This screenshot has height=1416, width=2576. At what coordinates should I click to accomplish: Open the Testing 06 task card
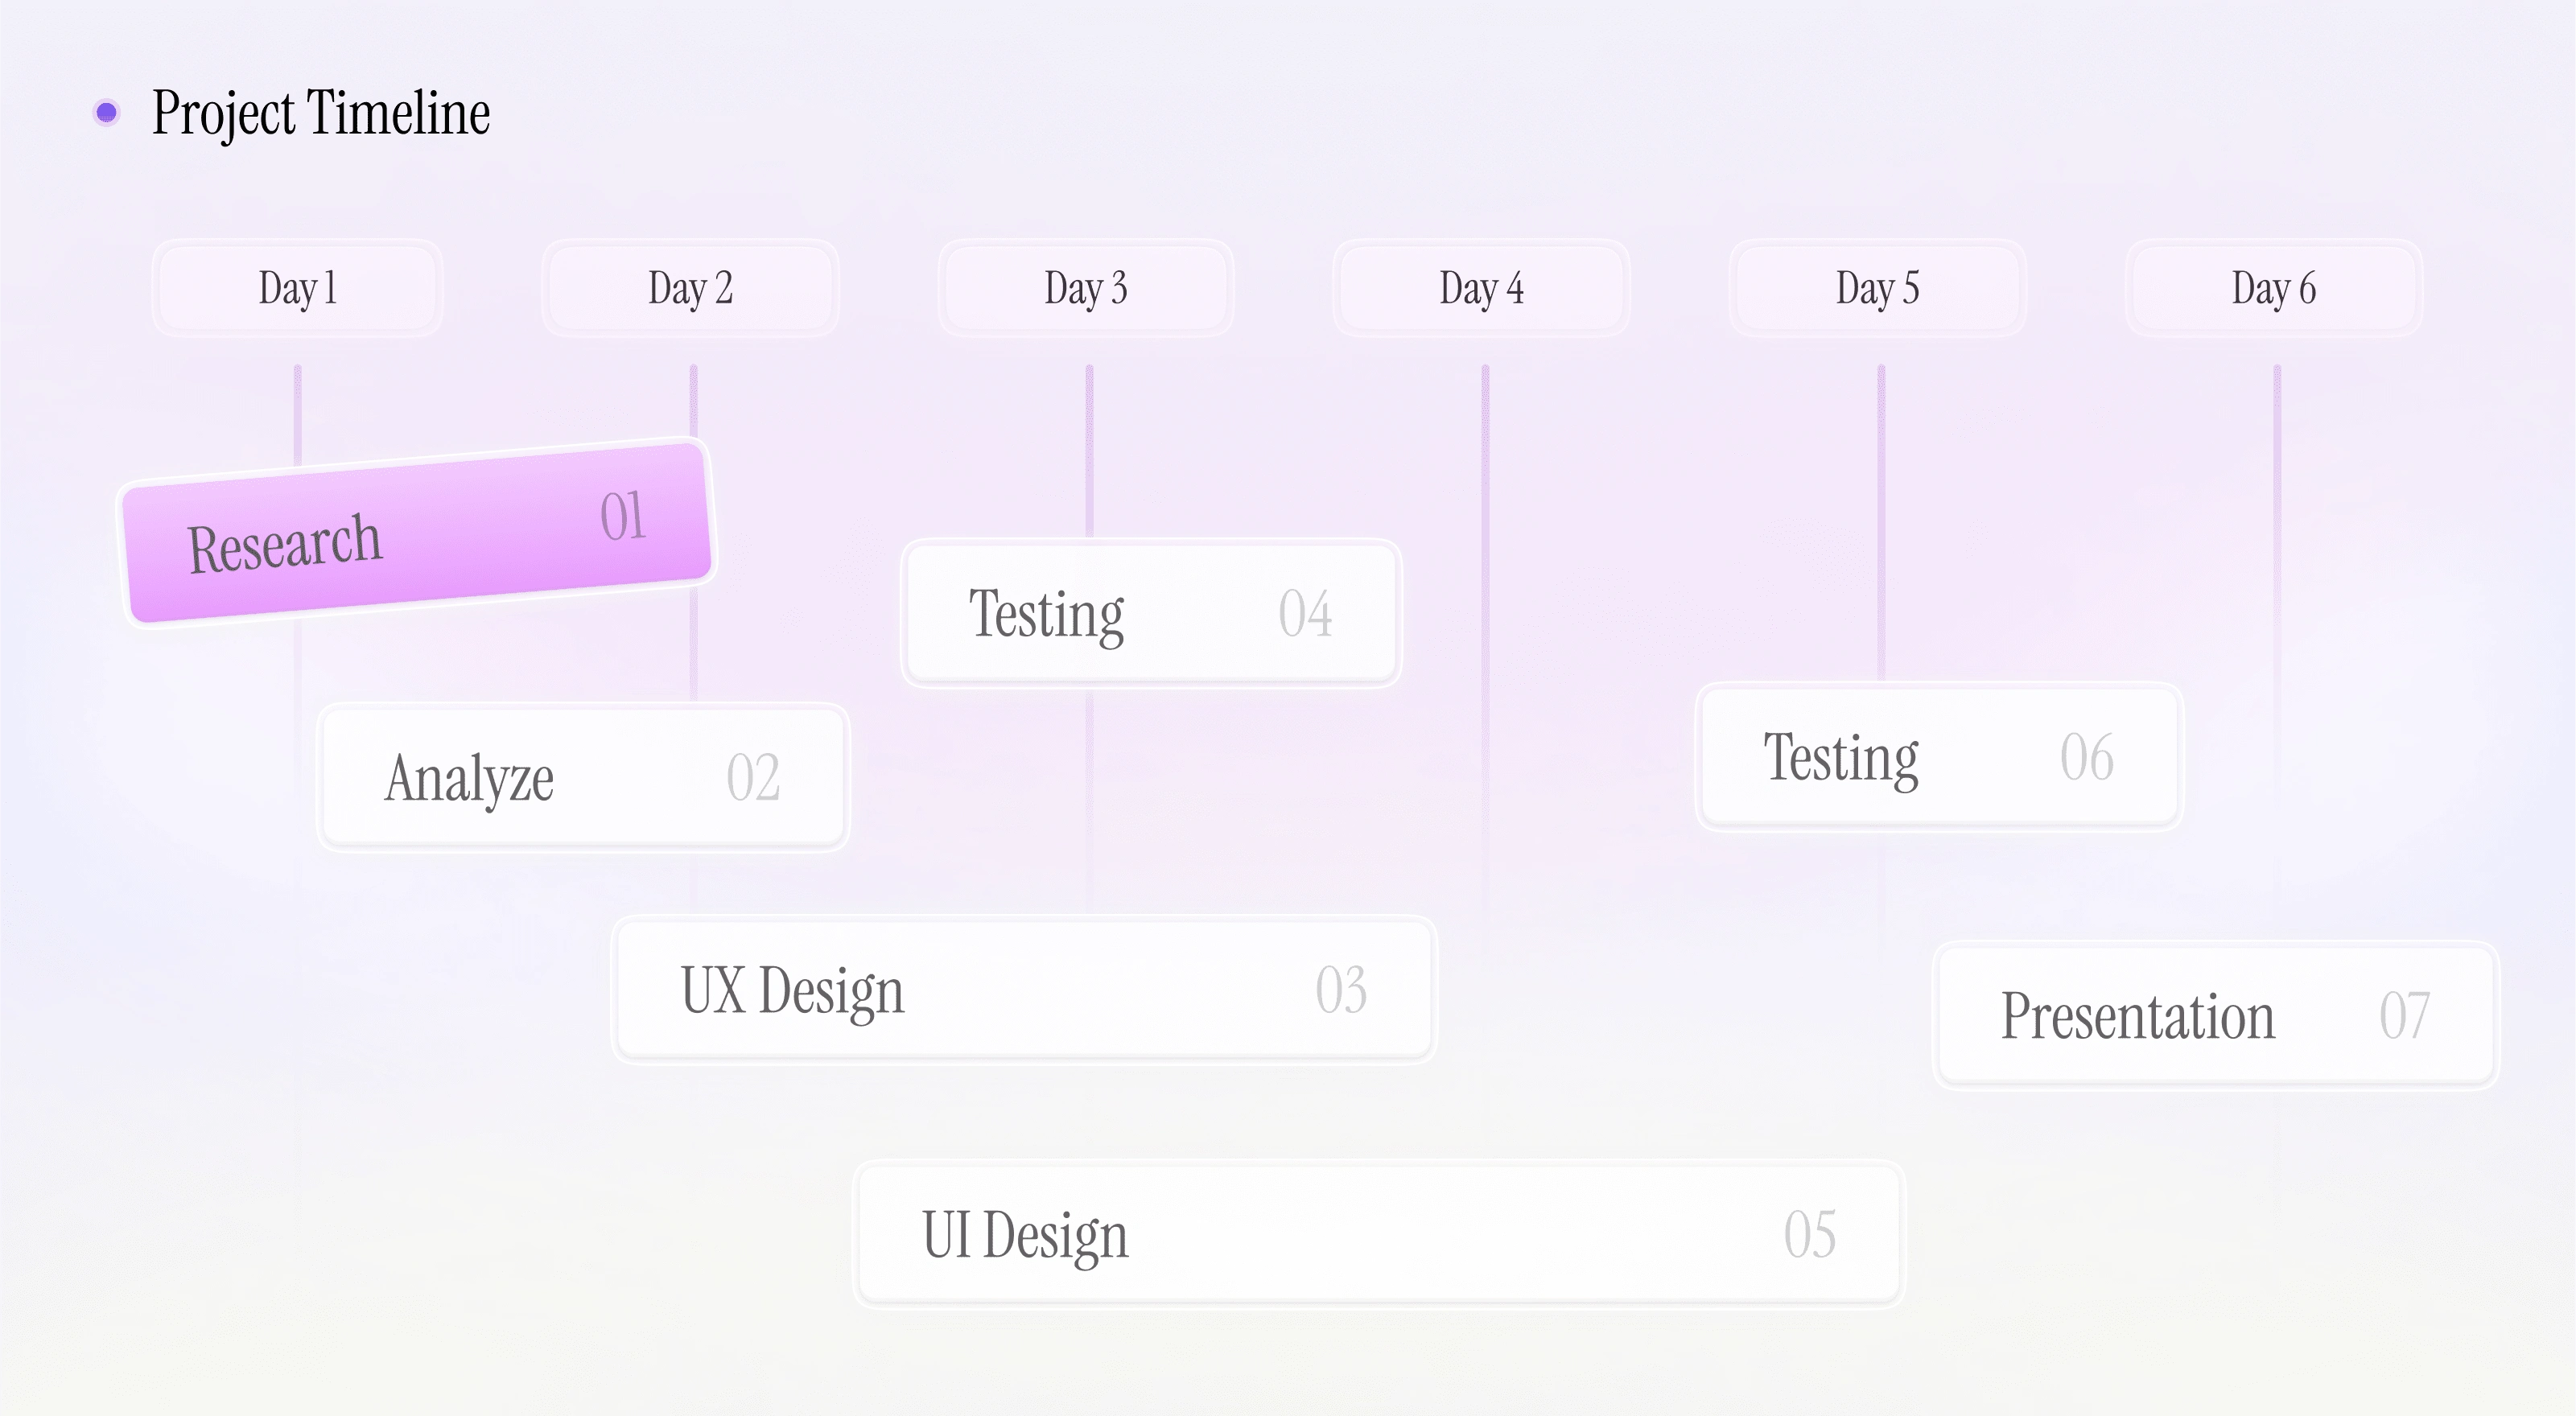(x=1938, y=757)
